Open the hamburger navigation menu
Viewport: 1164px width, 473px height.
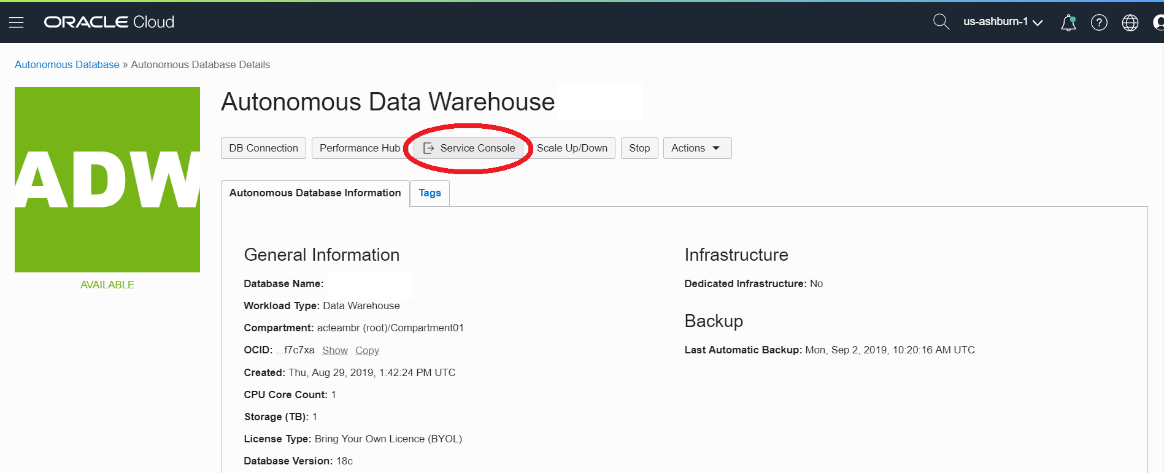17,22
